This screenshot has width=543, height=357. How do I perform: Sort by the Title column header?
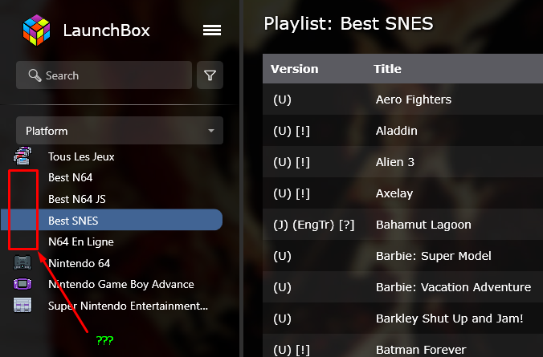(387, 69)
